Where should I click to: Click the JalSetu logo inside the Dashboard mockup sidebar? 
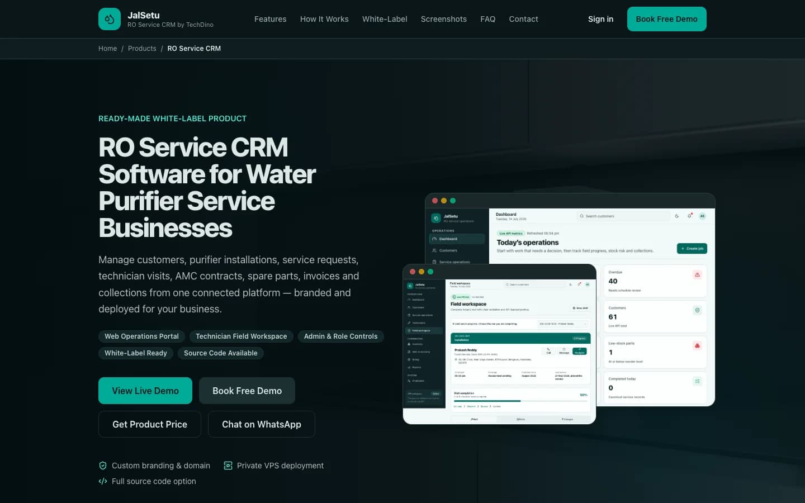click(436, 218)
